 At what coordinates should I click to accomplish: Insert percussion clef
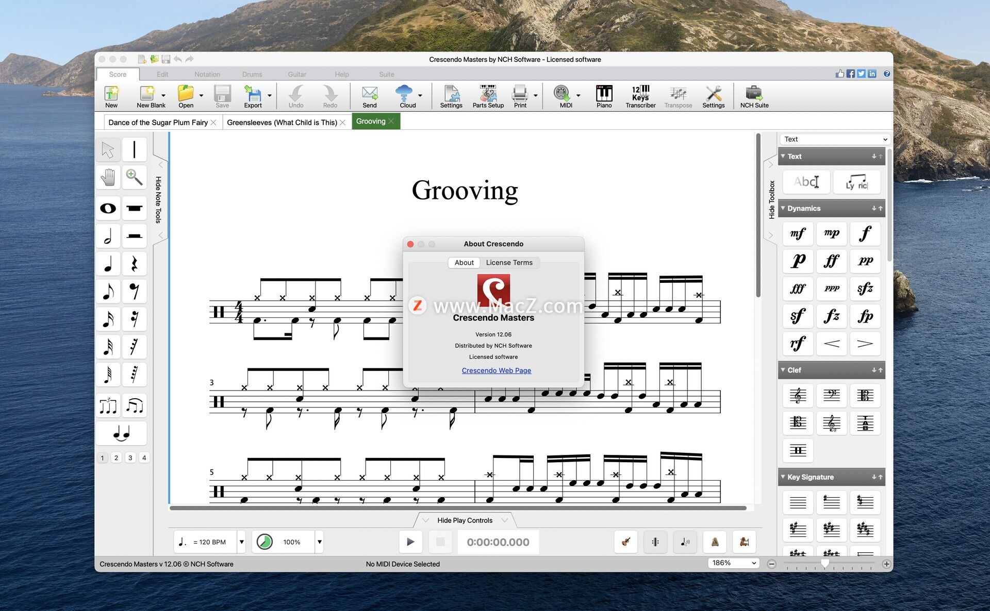(x=798, y=451)
